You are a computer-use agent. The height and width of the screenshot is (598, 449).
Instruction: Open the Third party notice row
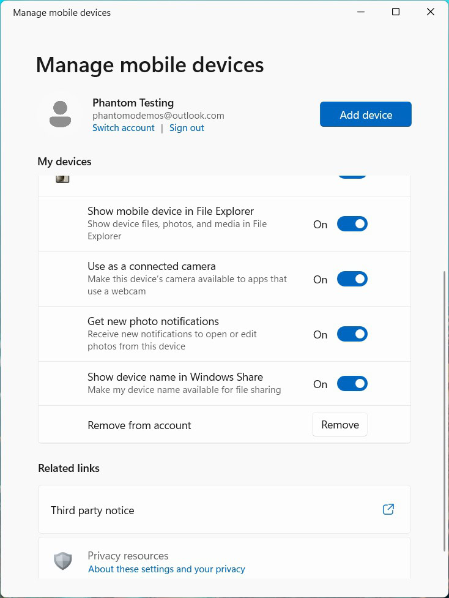tap(224, 510)
